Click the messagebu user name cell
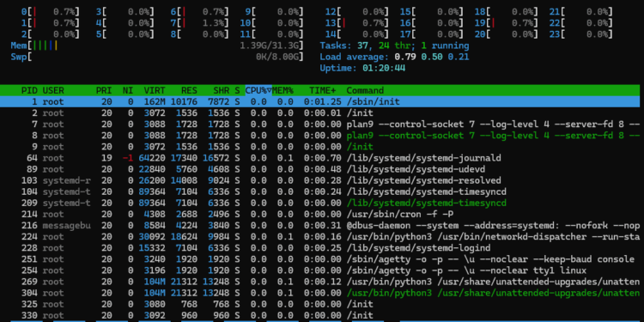Viewport: 644px width, 322px height. (x=66, y=226)
